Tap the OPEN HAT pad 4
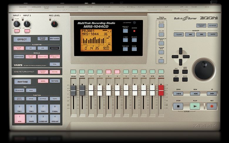The width and height of the screenshot is (229, 143). 55,119
